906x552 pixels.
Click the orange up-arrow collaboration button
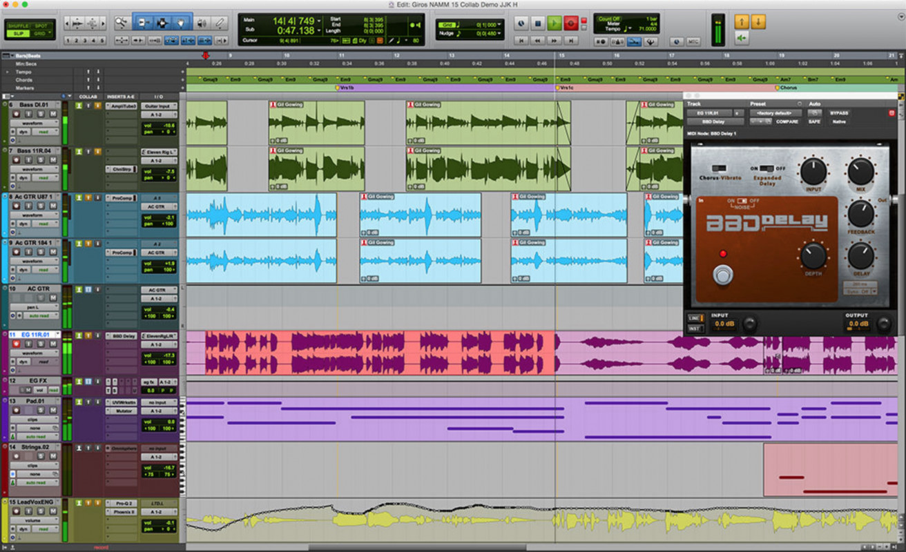click(742, 21)
